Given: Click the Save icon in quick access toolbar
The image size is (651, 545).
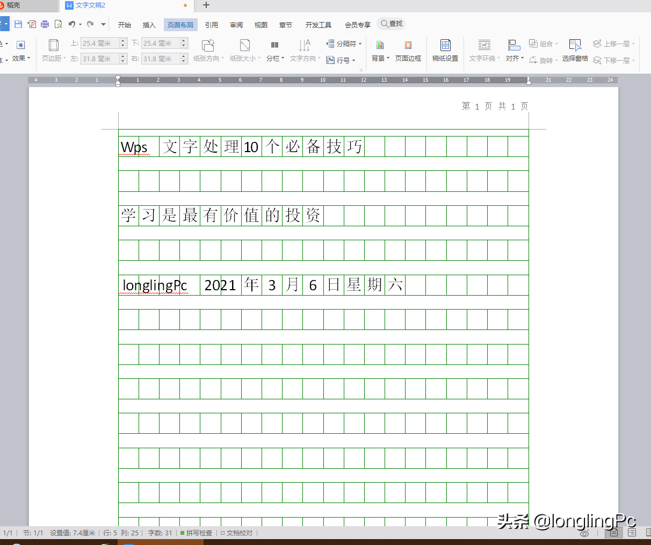Looking at the screenshot, I should click(18, 24).
